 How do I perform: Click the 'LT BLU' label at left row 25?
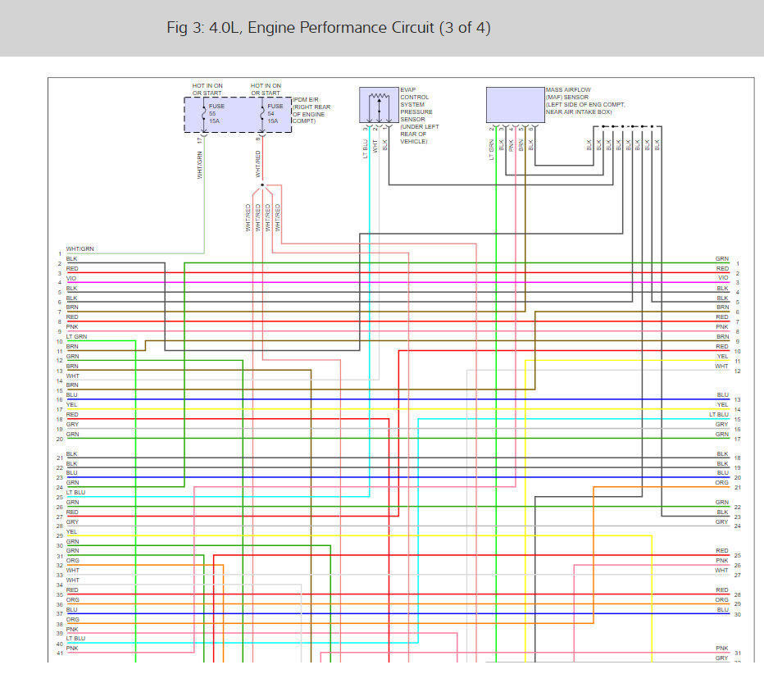[x=75, y=492]
